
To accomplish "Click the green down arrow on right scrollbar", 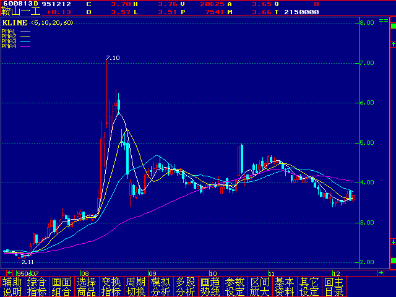I will tap(392, 241).
